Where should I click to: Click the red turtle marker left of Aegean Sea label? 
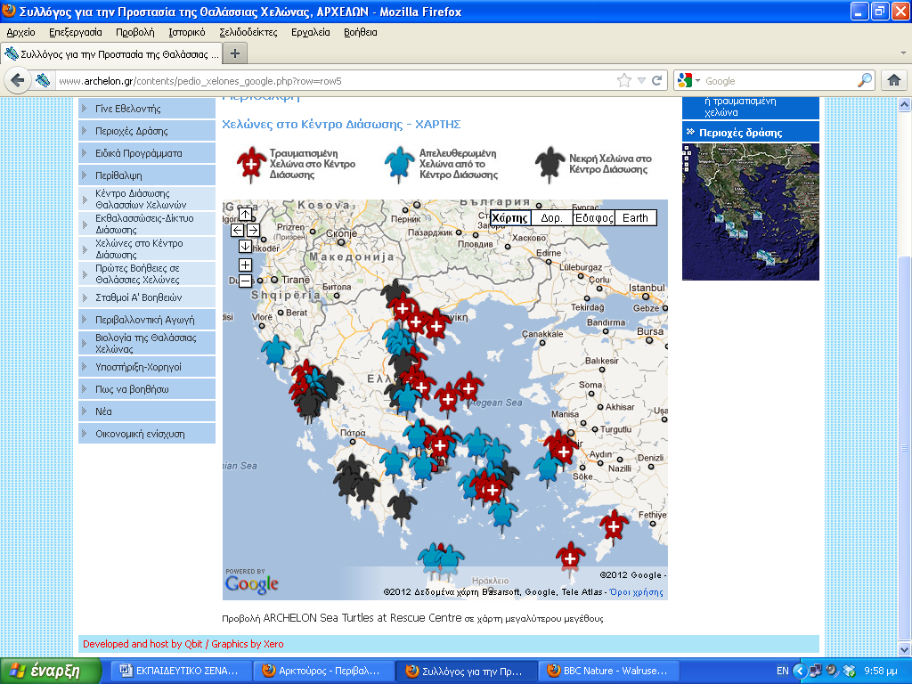447,399
